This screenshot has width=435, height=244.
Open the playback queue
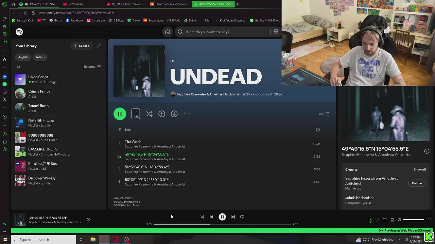pyautogui.click(x=385, y=220)
